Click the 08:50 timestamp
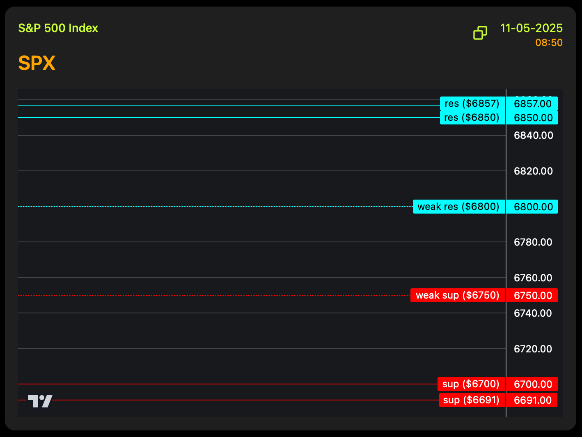Image resolution: width=582 pixels, height=437 pixels. (x=549, y=43)
